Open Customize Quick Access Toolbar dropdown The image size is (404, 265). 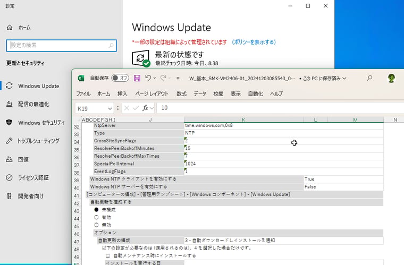[178, 78]
